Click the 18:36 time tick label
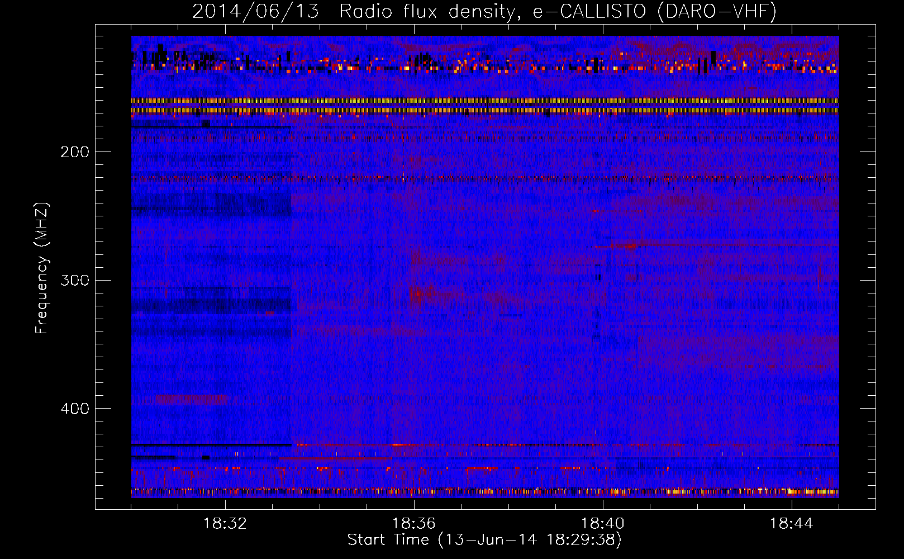This screenshot has height=559, width=904. [414, 524]
